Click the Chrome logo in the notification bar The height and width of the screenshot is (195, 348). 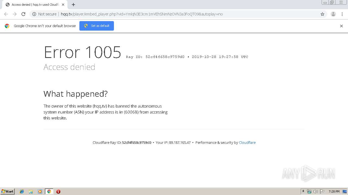[7, 26]
